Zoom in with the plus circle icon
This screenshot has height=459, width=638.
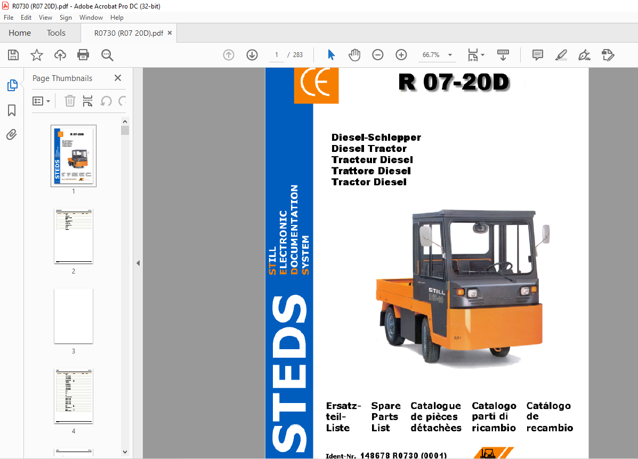(401, 55)
